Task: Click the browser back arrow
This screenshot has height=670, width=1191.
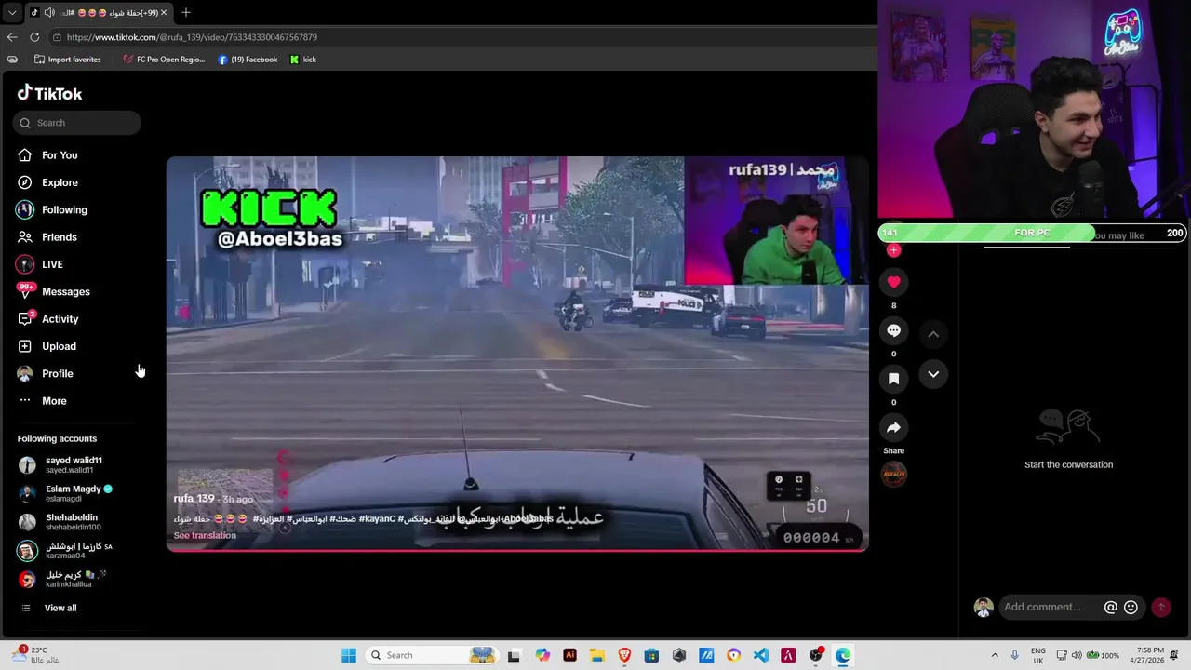Action: point(11,37)
